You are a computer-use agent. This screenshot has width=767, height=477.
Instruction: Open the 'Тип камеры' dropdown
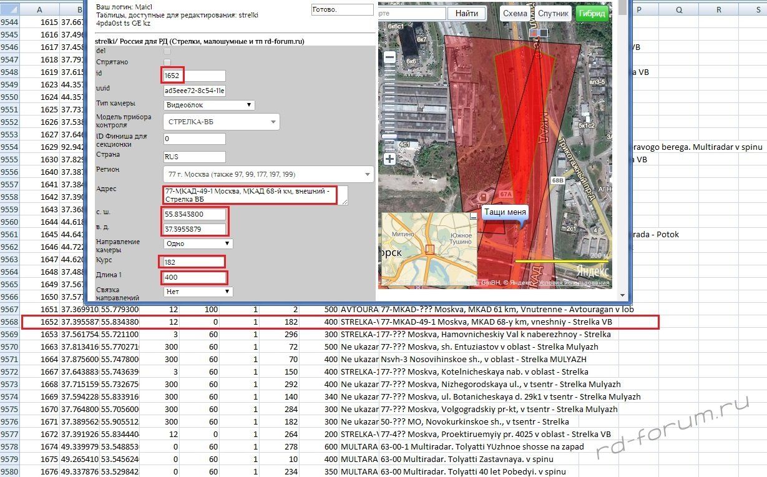[208, 105]
